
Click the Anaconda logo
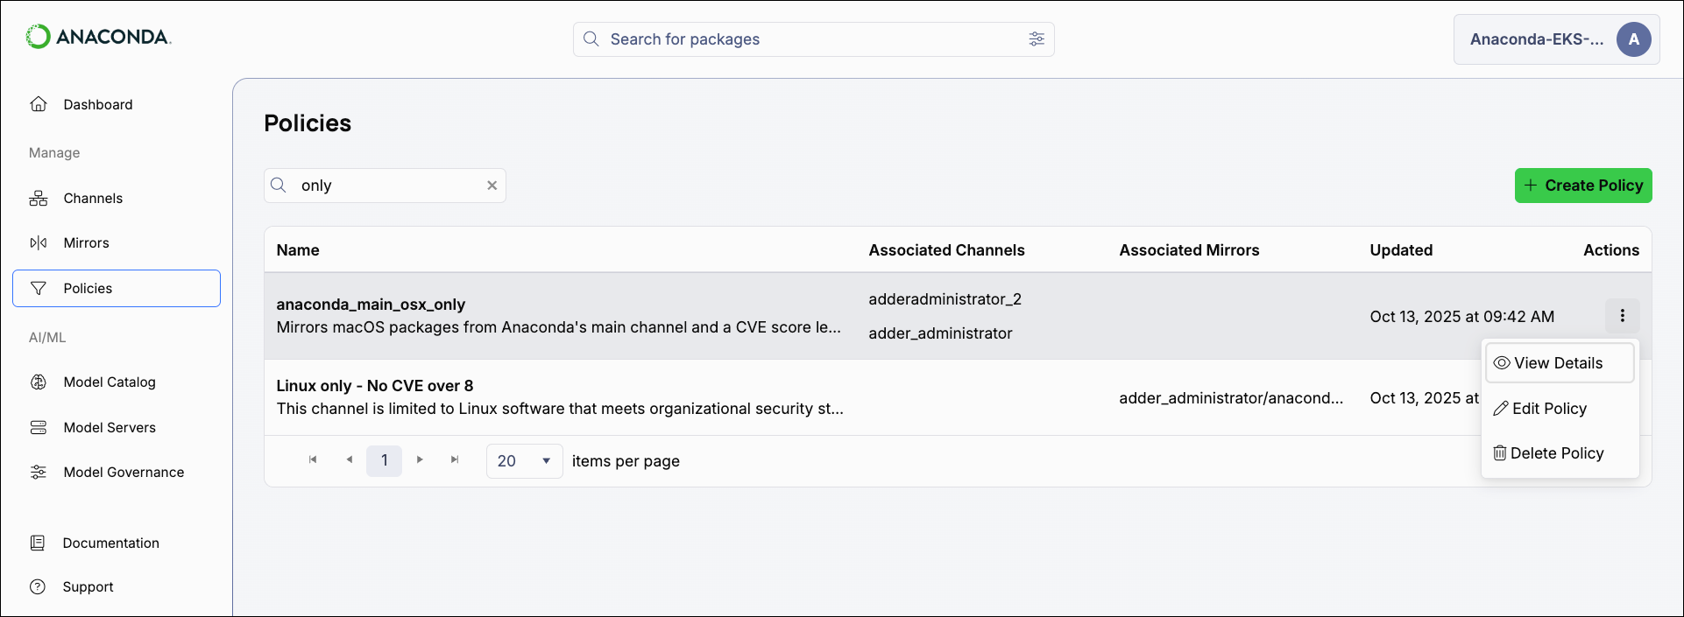click(x=98, y=37)
